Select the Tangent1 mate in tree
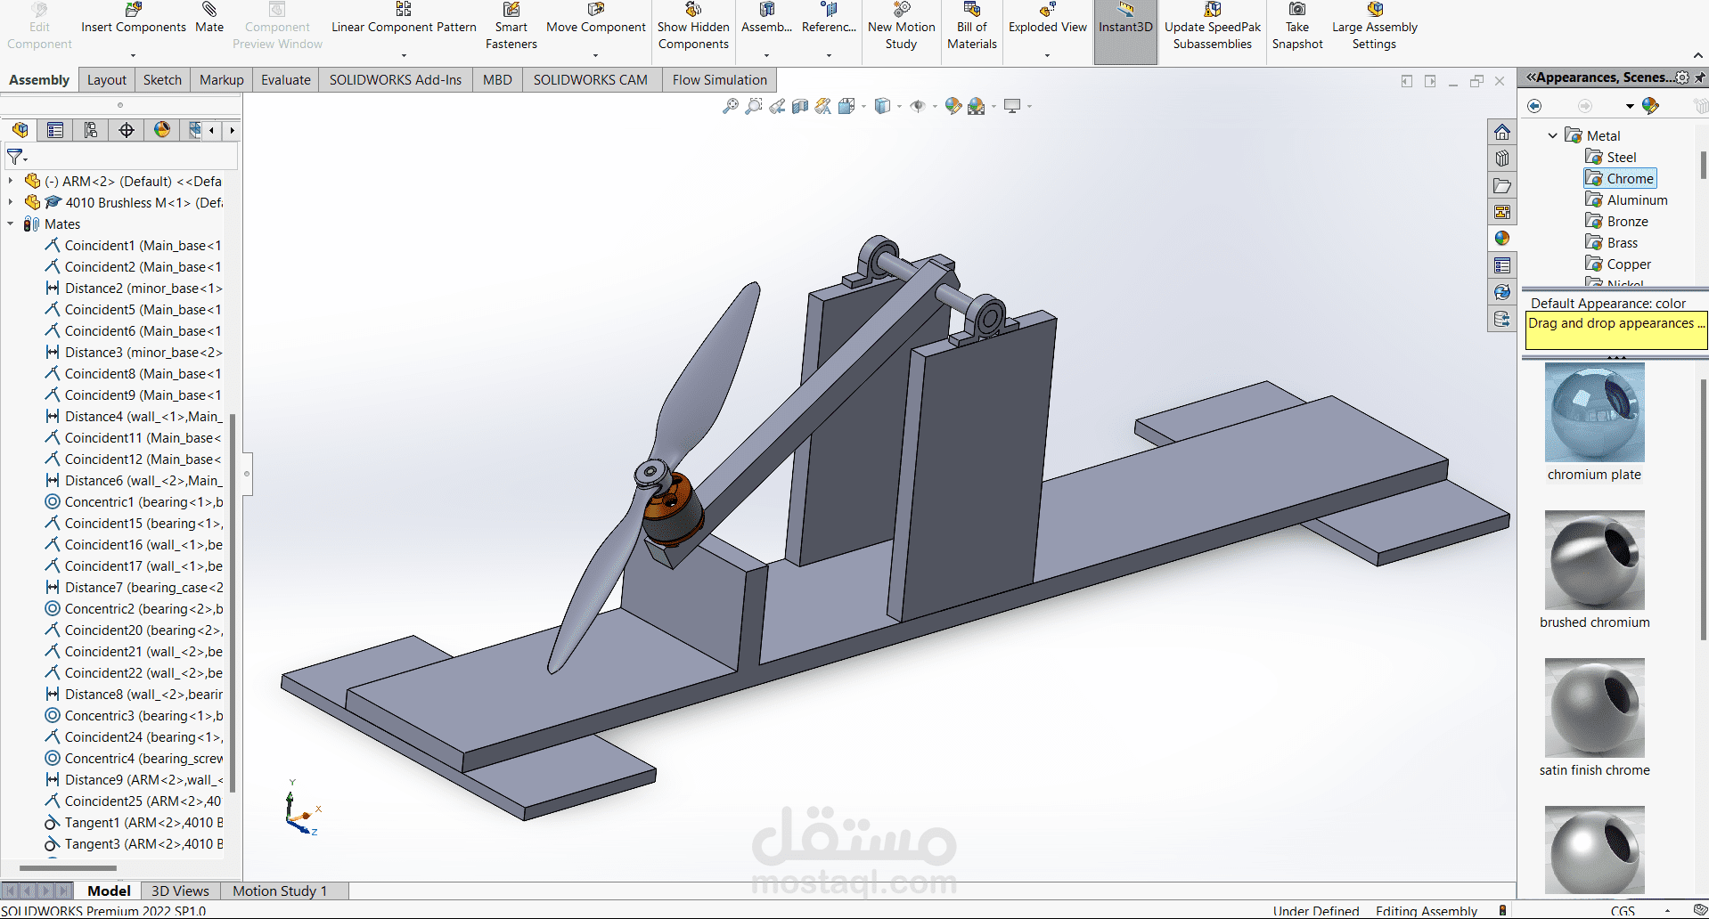Viewport: 1709px width, 919px height. tap(134, 823)
